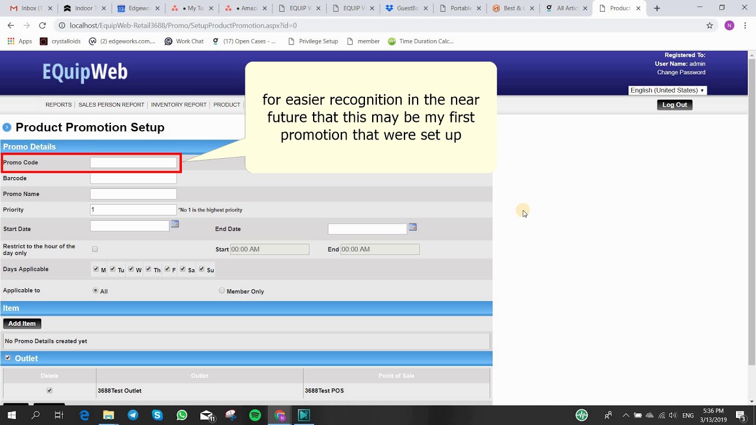The width and height of the screenshot is (756, 425).
Task: Open File Explorer from the taskbar
Action: click(x=108, y=415)
